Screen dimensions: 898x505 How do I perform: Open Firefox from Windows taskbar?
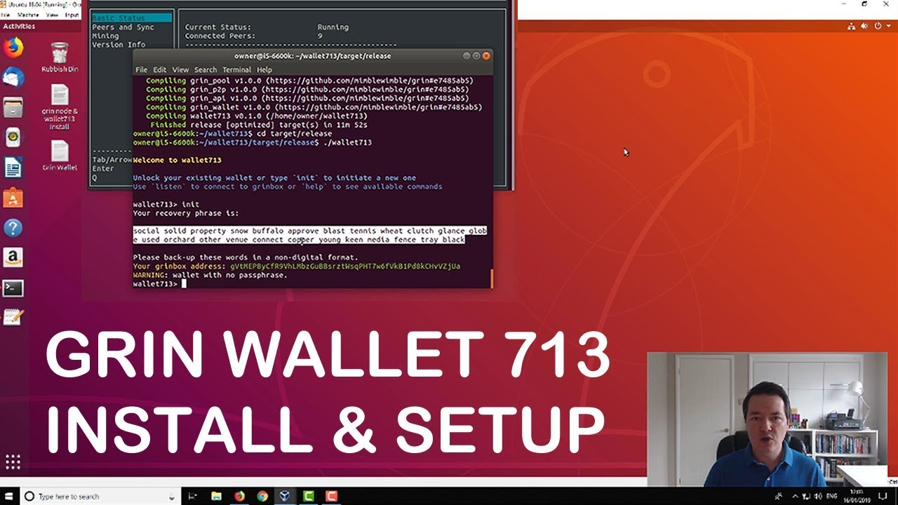point(239,497)
